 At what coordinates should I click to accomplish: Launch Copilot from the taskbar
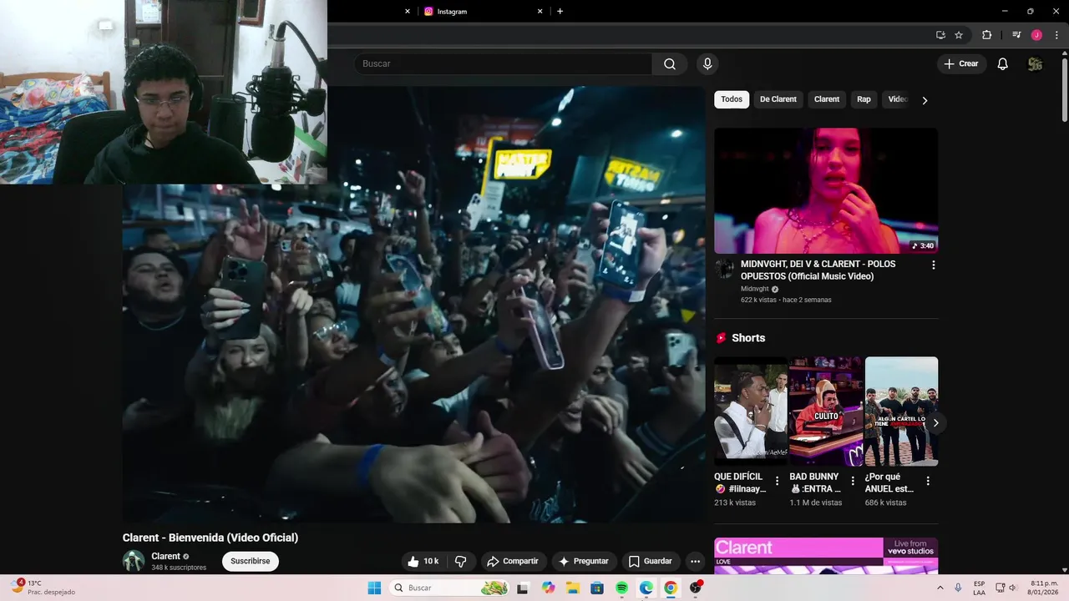(548, 588)
